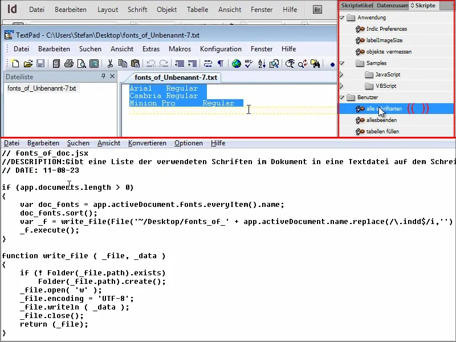This screenshot has height=342, width=456.
Task: Click the Paste clipboard icon
Action: (x=136, y=63)
